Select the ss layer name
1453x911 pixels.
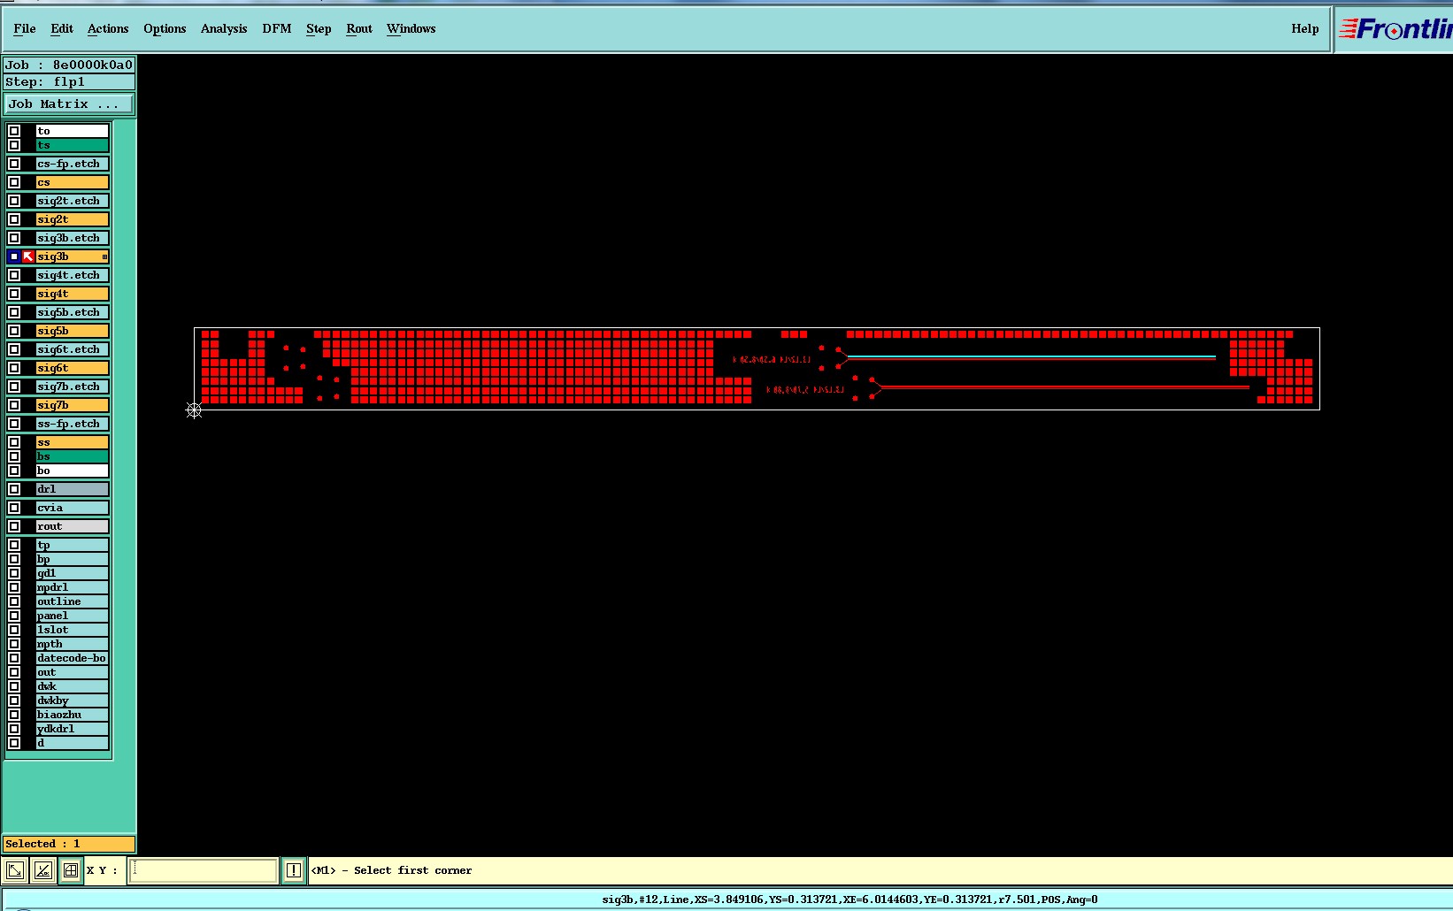(73, 442)
